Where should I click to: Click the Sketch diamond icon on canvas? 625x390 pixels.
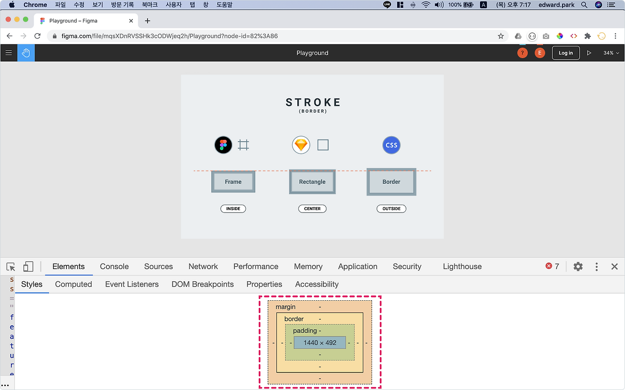click(301, 145)
